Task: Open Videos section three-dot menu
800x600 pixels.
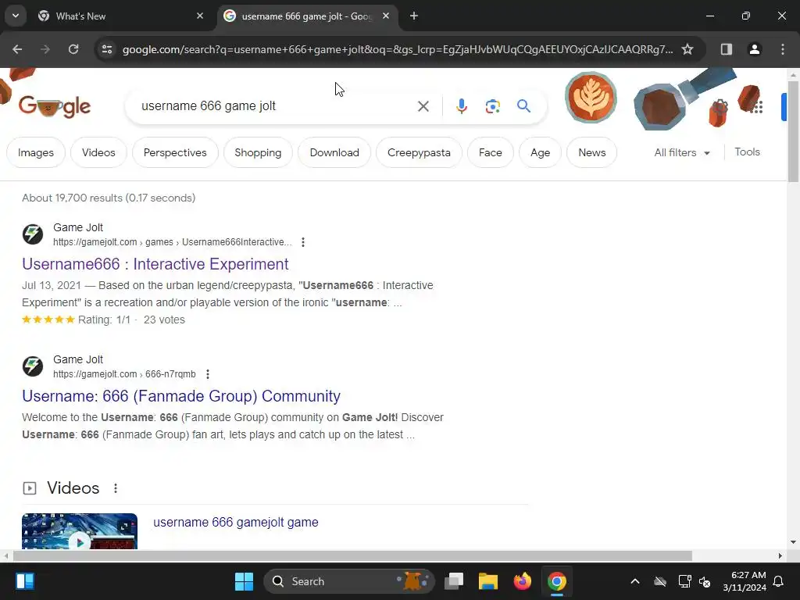Action: (116, 488)
